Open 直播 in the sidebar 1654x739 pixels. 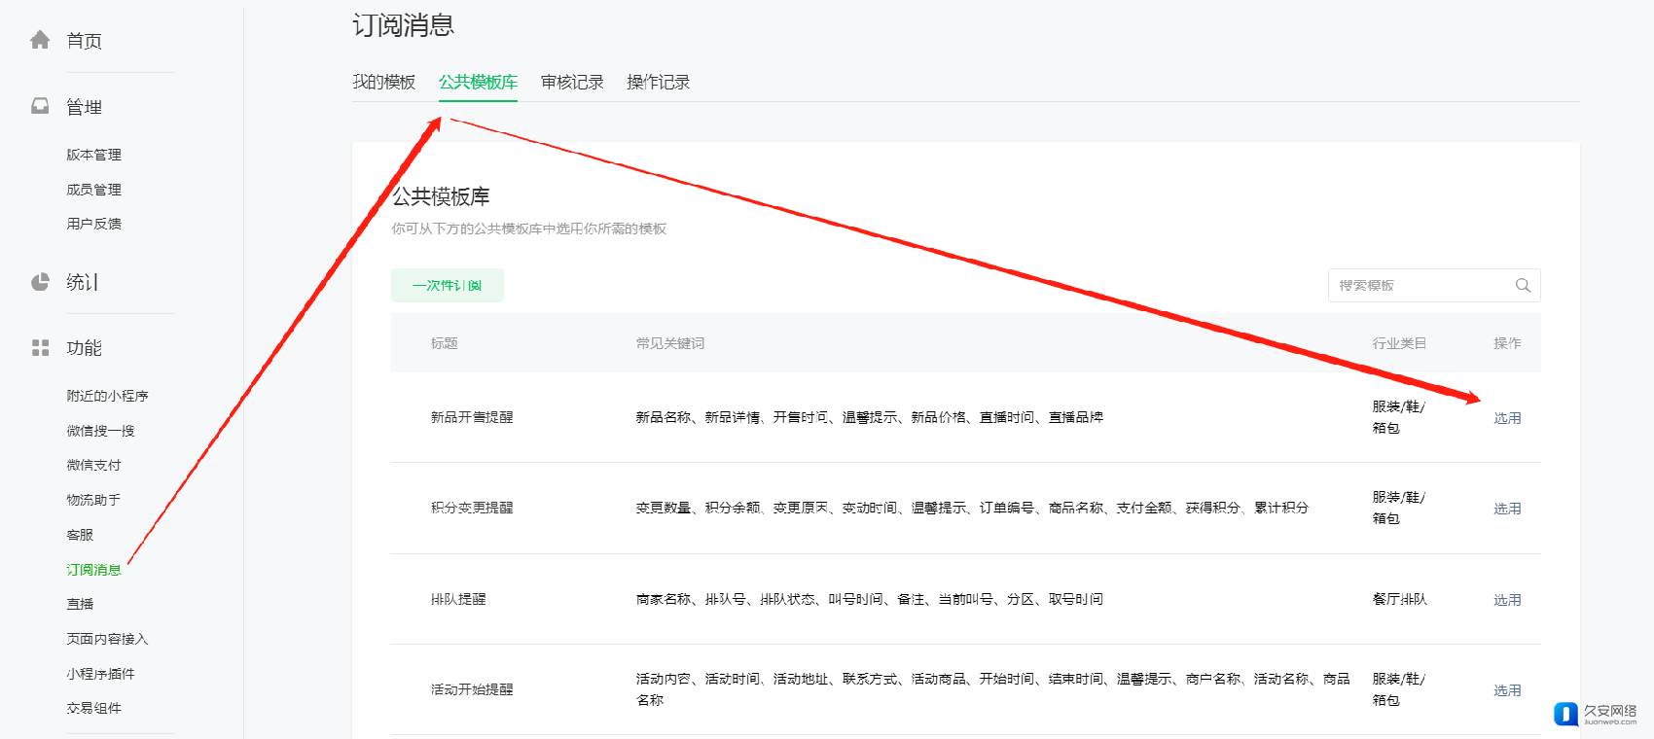click(x=80, y=604)
